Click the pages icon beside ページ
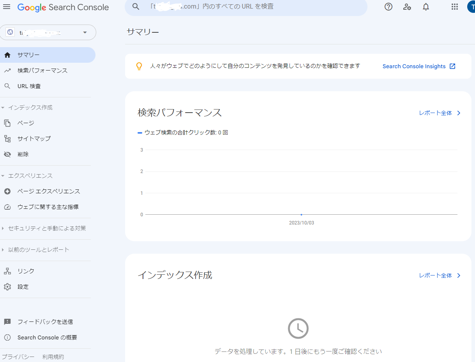The width and height of the screenshot is (475, 362). pos(7,123)
